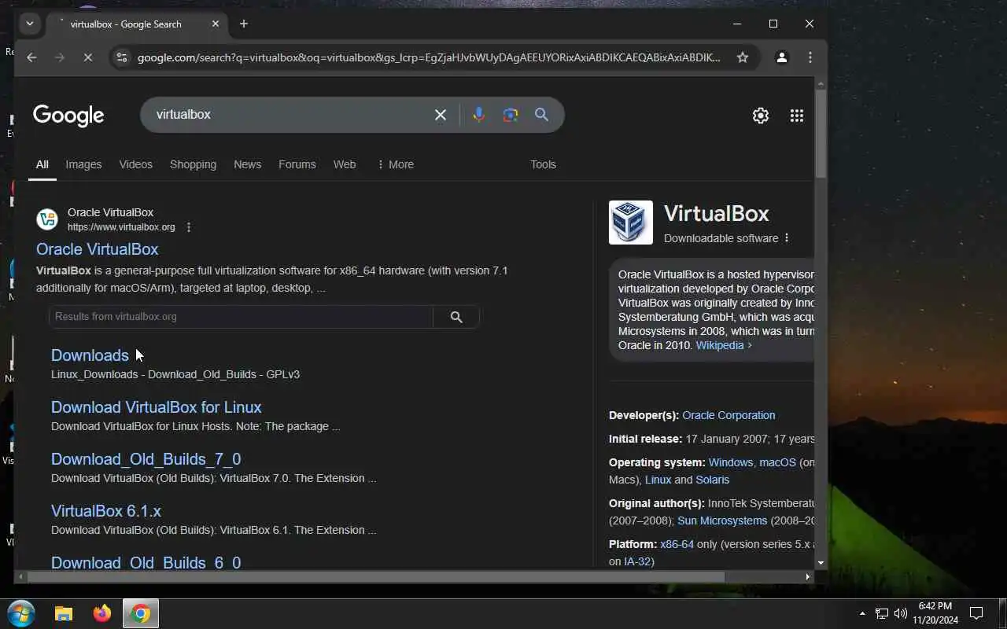Select the News search tab
The width and height of the screenshot is (1007, 629).
[247, 164]
